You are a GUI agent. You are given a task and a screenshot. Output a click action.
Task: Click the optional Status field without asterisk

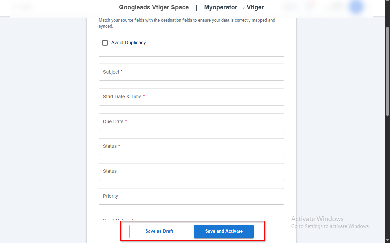[x=191, y=171]
